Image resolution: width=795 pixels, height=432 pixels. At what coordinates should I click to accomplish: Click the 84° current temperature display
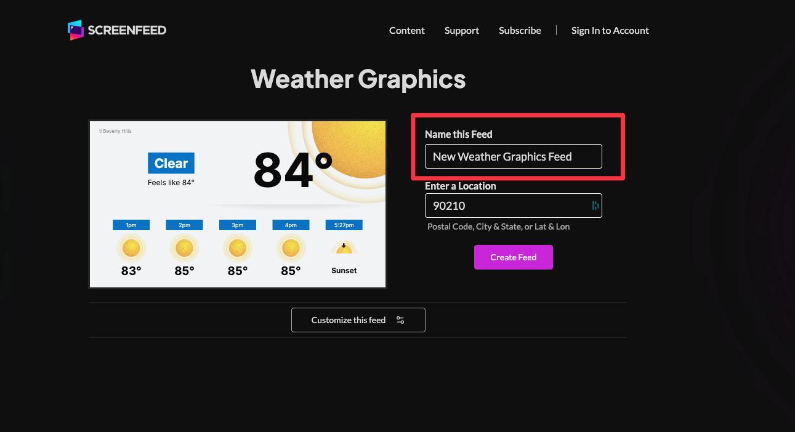tap(293, 170)
